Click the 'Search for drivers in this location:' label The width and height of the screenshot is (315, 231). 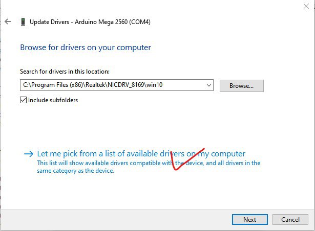pyautogui.click(x=65, y=72)
